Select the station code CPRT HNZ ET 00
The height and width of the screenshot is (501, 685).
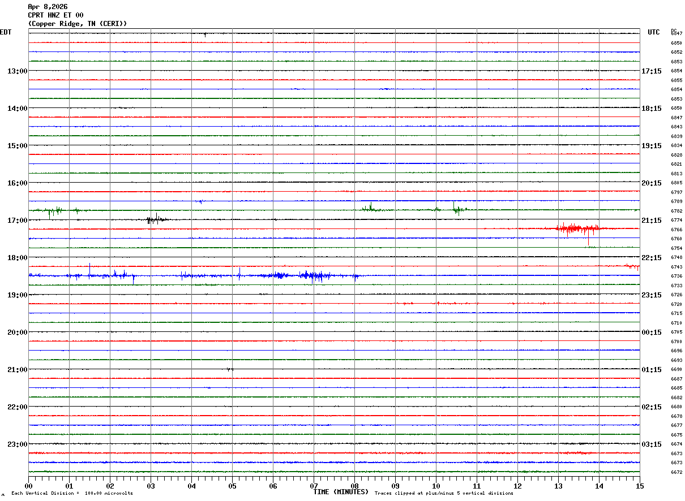pos(55,15)
